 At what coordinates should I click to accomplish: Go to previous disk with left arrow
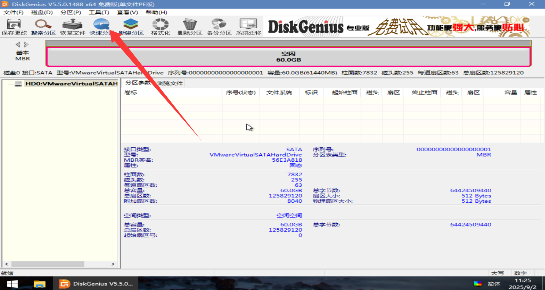[x=18, y=44]
